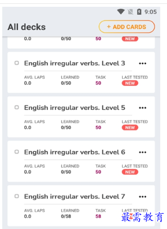Tap the All decks header title

tap(27, 27)
